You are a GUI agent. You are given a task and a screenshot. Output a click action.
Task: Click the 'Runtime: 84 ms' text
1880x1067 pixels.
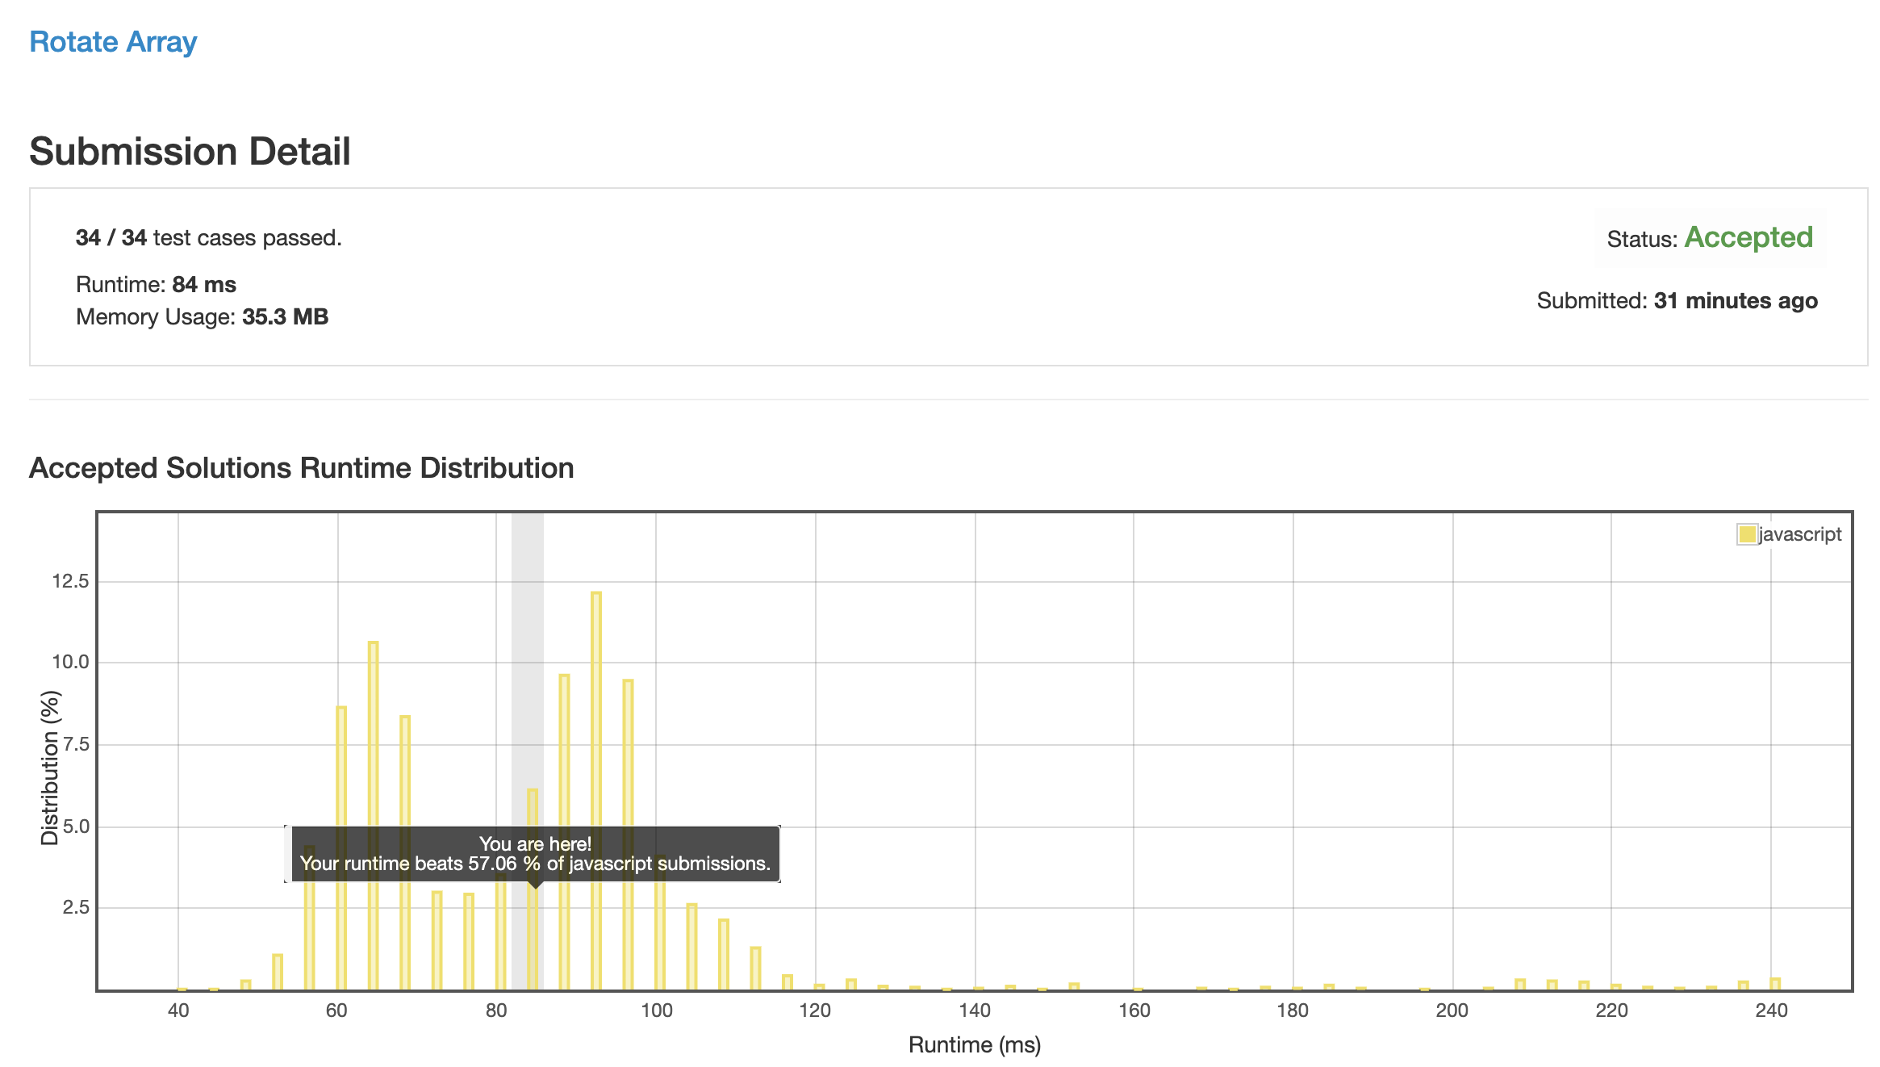click(156, 285)
